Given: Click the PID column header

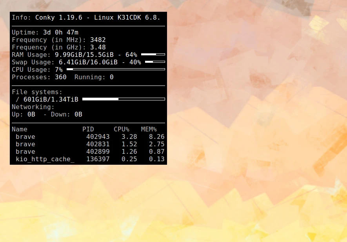Looking at the screenshot, I should pos(88,129).
